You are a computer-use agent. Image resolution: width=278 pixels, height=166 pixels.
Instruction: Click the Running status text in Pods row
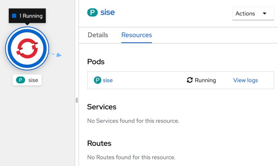pyautogui.click(x=205, y=80)
